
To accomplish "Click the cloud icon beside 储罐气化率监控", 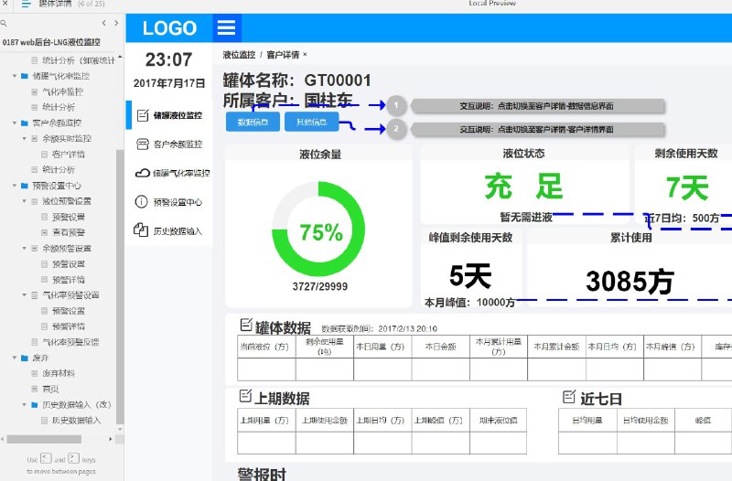I will [x=143, y=173].
